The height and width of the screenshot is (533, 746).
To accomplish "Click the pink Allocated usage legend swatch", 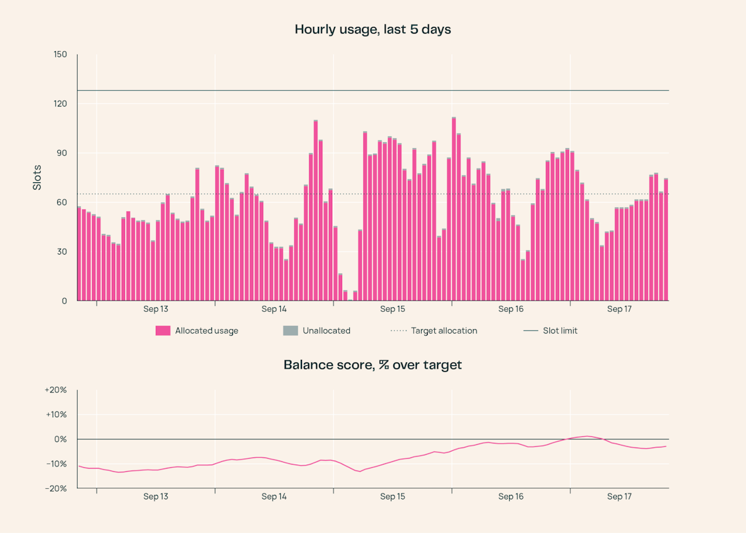I will pos(162,331).
